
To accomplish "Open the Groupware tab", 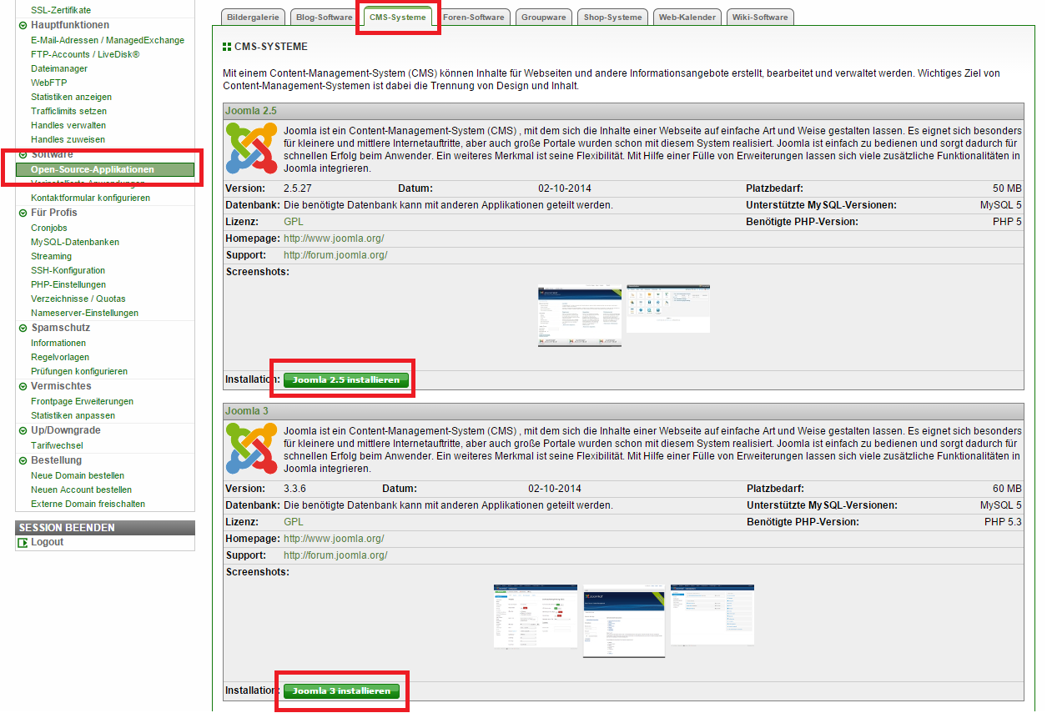I will (x=544, y=17).
